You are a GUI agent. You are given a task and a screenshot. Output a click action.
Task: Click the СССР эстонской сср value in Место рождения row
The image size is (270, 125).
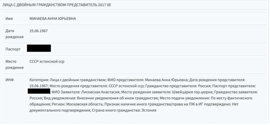[47, 62]
